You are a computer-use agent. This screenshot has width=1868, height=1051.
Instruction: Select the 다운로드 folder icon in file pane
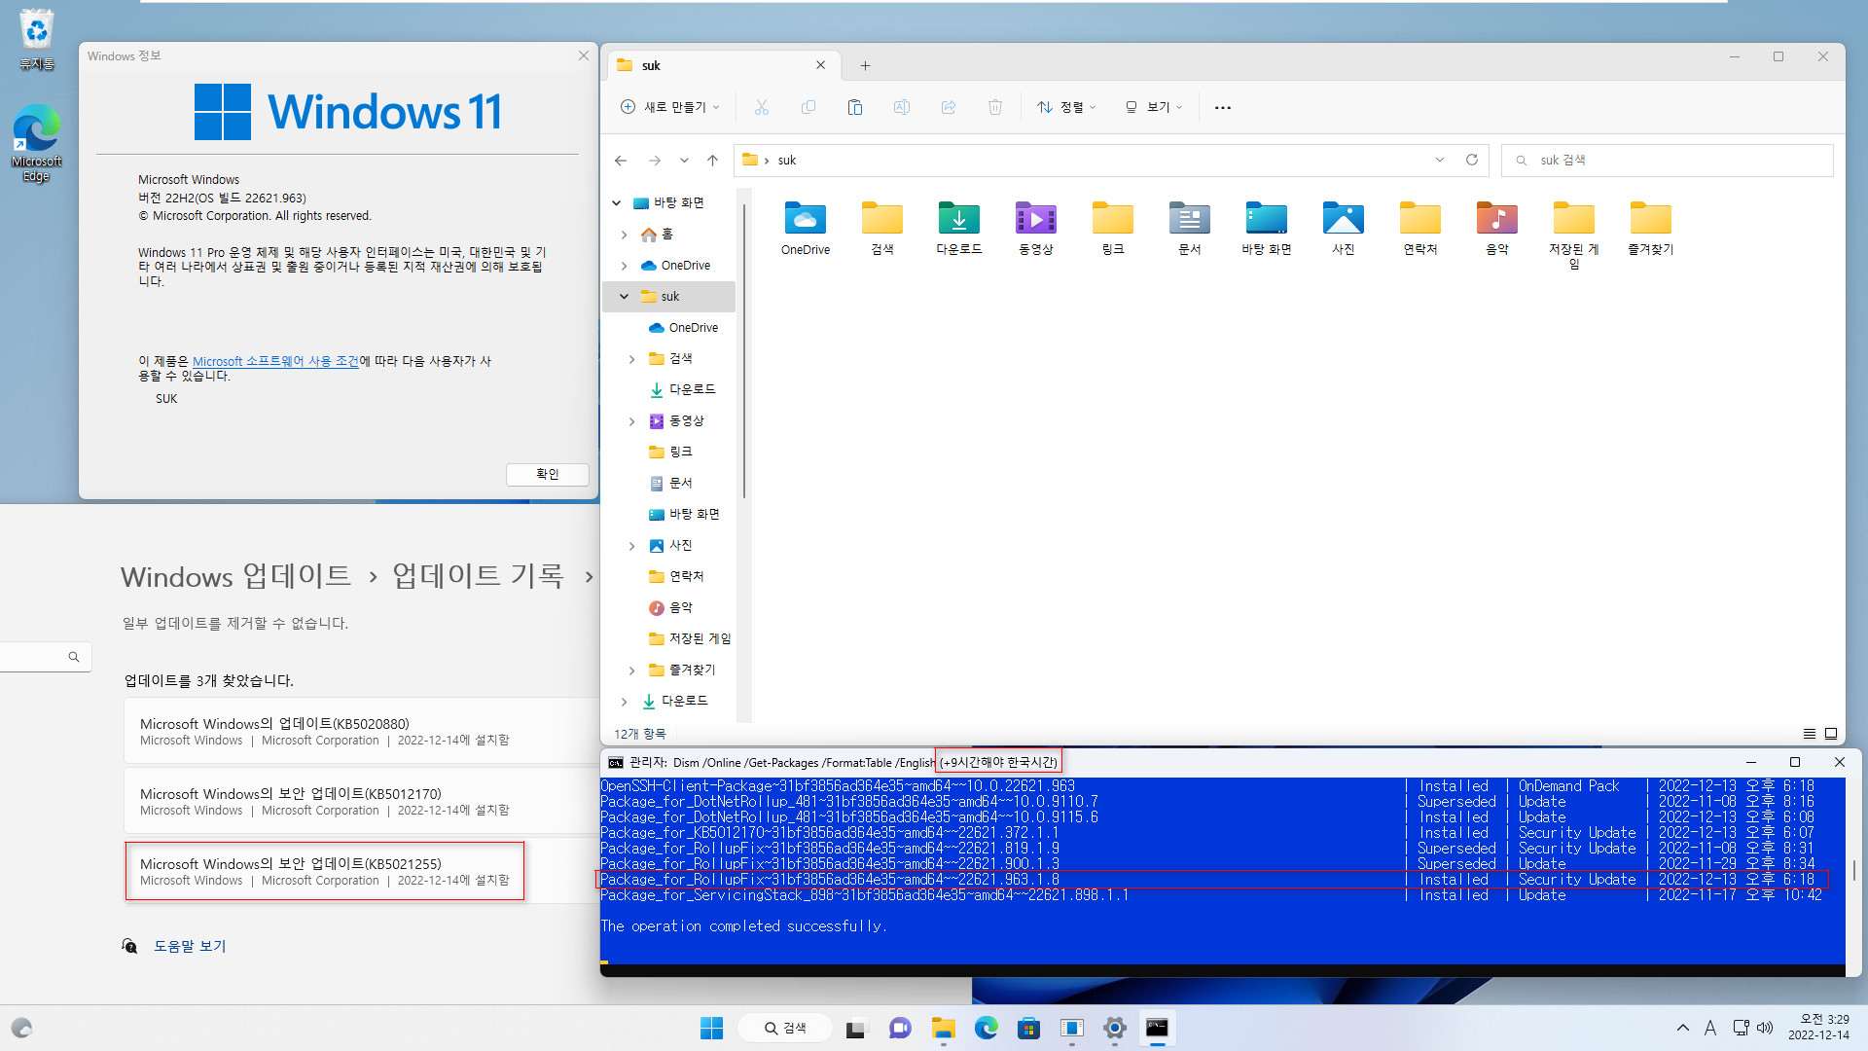click(959, 229)
